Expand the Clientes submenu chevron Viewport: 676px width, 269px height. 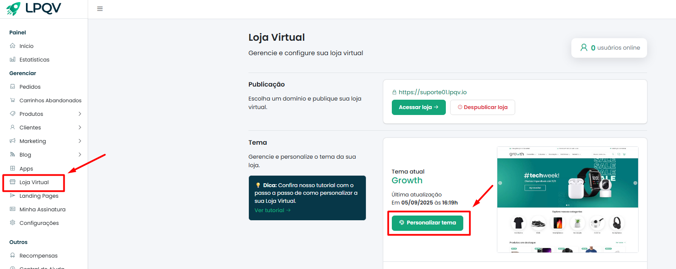pos(80,127)
